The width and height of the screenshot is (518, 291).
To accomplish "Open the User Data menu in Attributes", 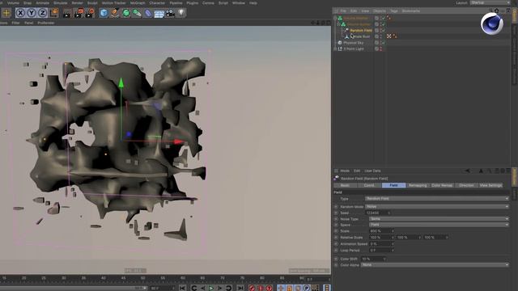I will [x=372, y=171].
